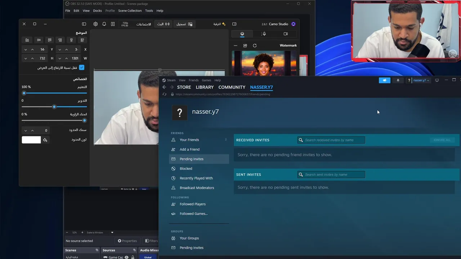Viewport: 461px width, 259px height.
Task: Reload the Steam page
Action: pyautogui.click(x=164, y=94)
